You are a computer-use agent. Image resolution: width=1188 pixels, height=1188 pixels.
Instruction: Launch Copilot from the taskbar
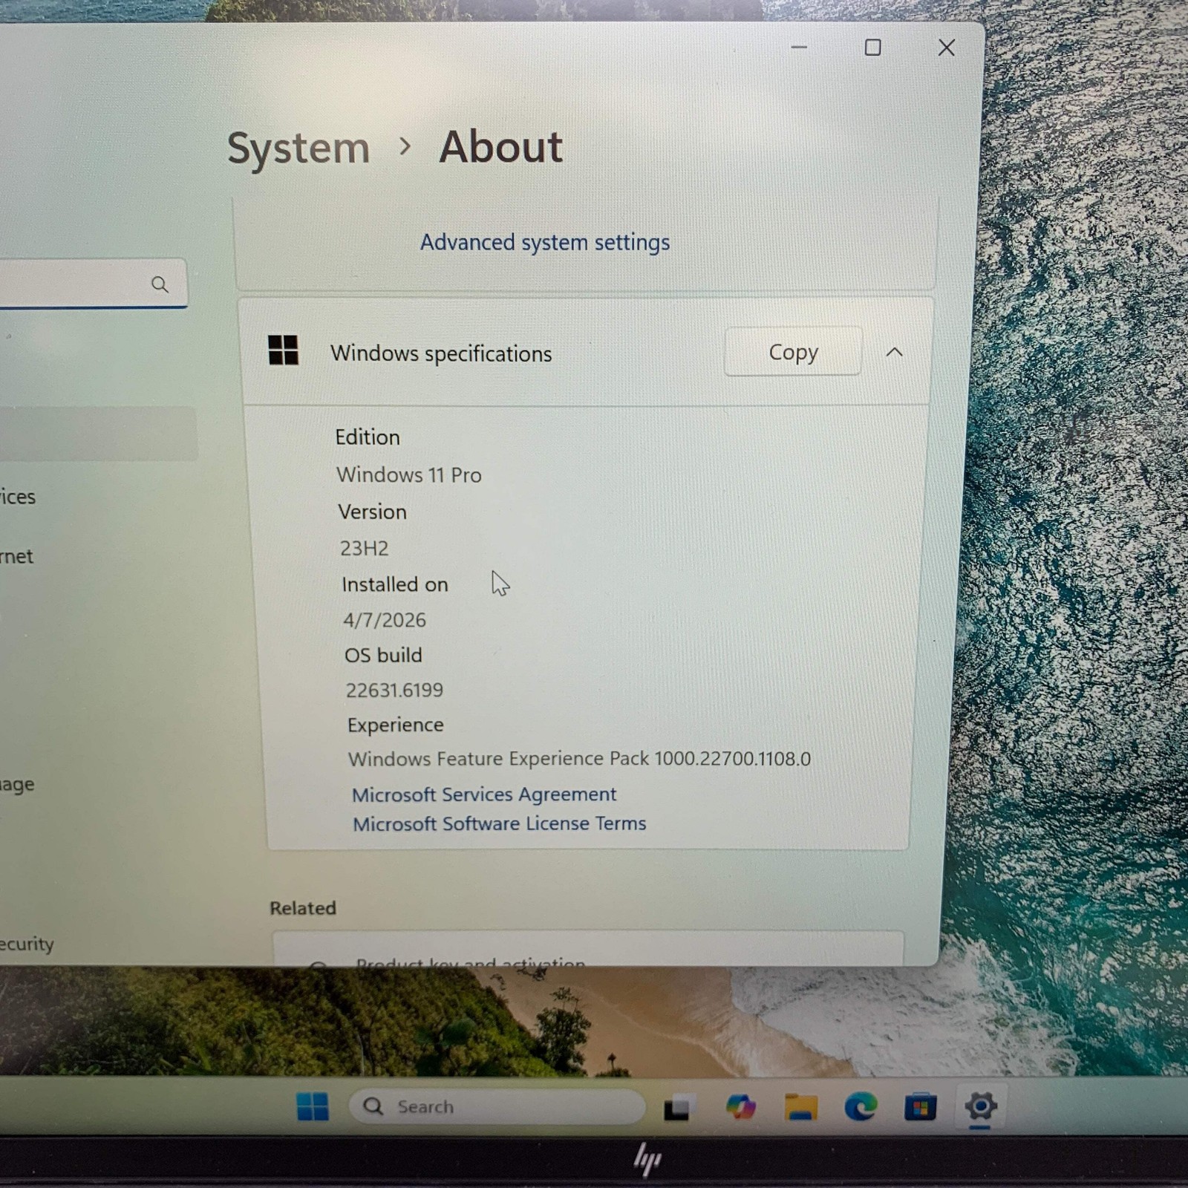(x=740, y=1107)
